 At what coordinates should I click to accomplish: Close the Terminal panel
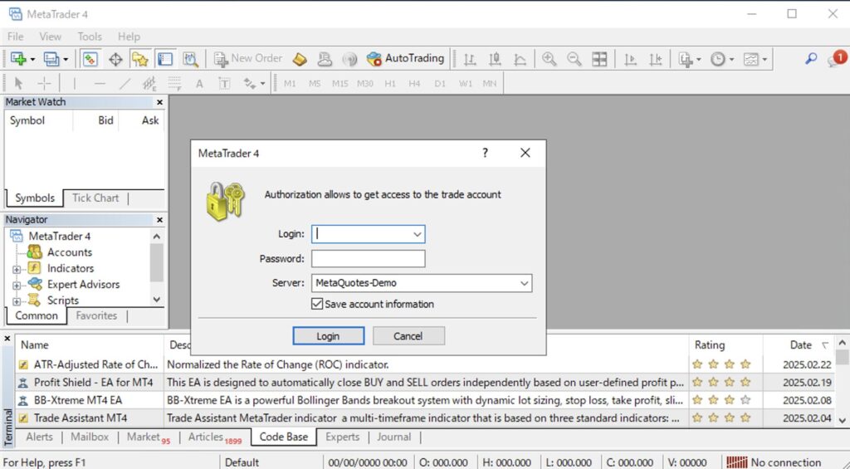7,339
